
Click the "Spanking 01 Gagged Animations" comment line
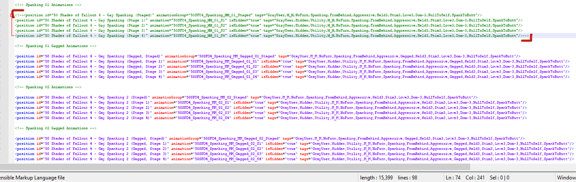[x=55, y=46]
